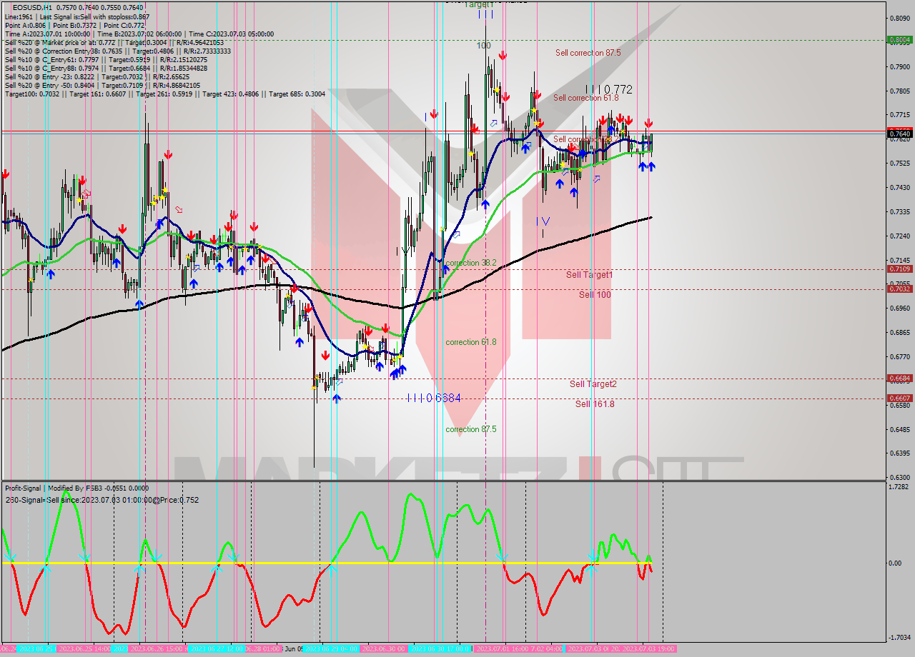
Task: Click the 2023.07.01 16:00 time marker
Action: (x=502, y=648)
